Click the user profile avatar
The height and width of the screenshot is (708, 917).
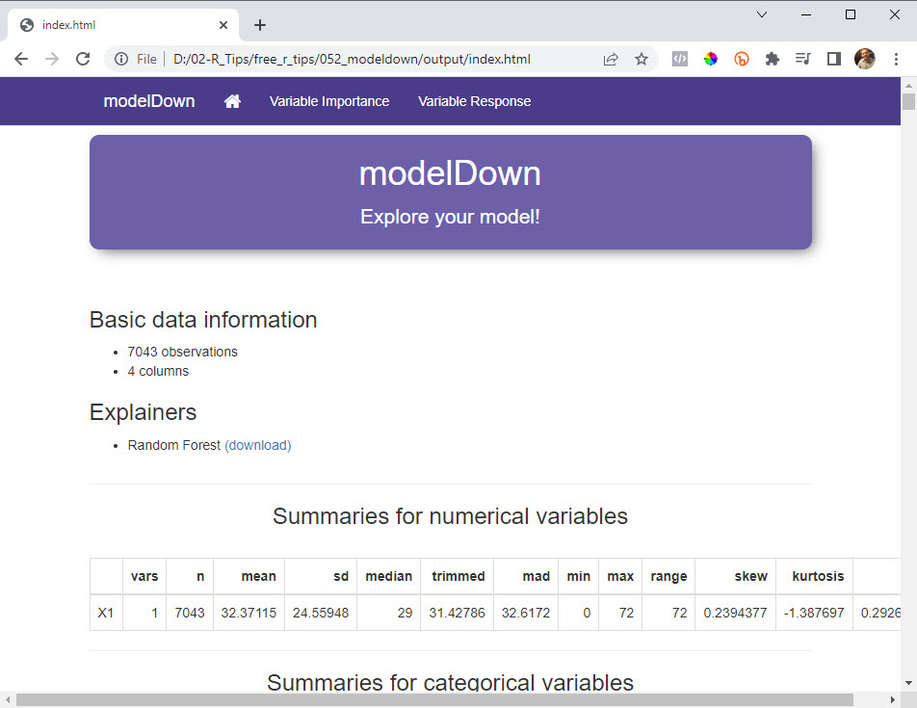coord(865,59)
